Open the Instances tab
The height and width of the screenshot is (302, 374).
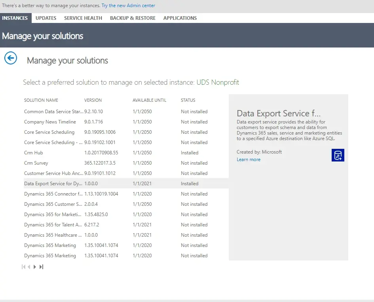pos(15,18)
